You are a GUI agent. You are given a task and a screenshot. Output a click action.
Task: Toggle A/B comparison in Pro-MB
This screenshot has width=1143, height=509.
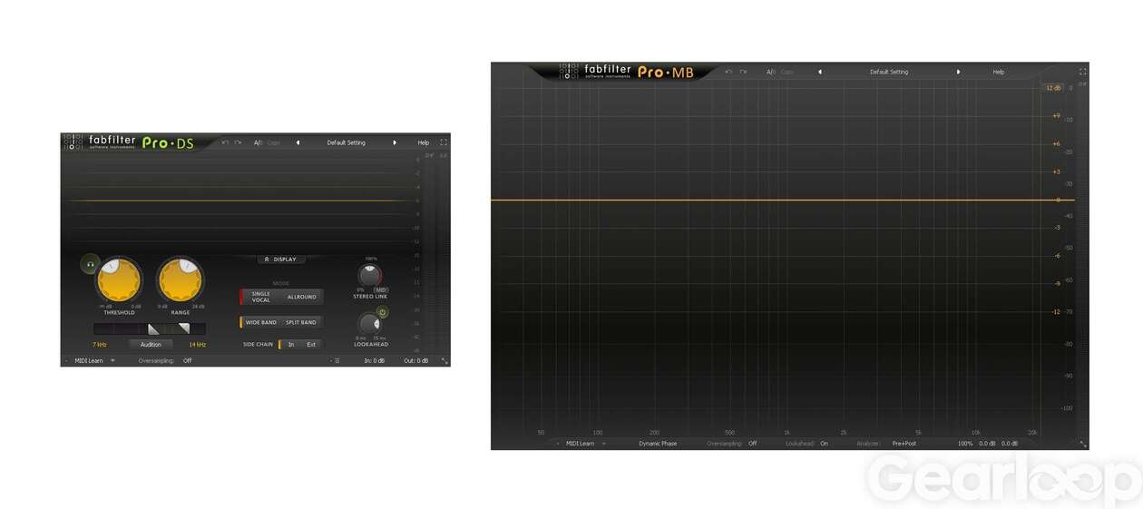click(x=770, y=72)
